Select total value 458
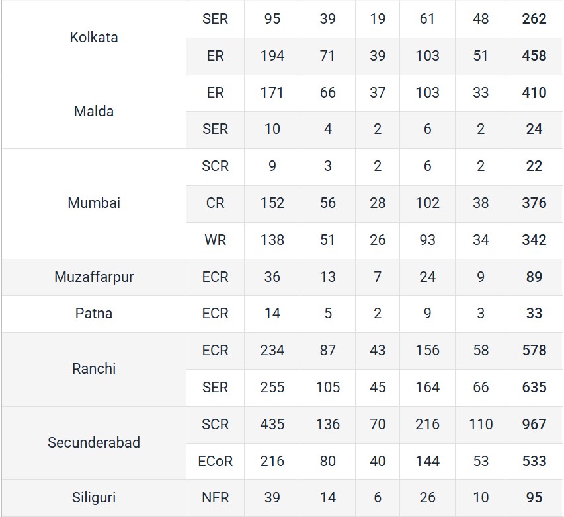This screenshot has width=564, height=517. (x=534, y=56)
